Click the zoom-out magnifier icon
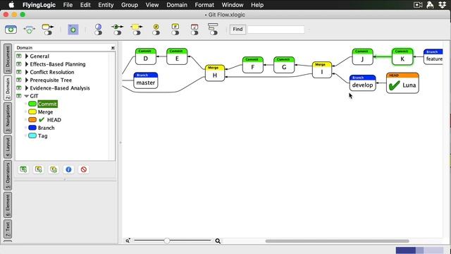451x254 pixels. pos(128,241)
